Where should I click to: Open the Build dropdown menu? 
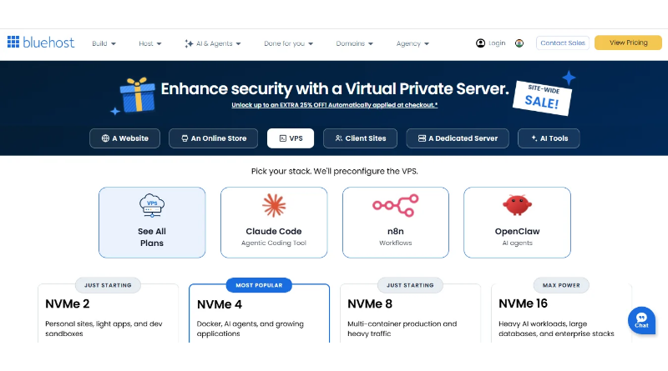pos(104,43)
